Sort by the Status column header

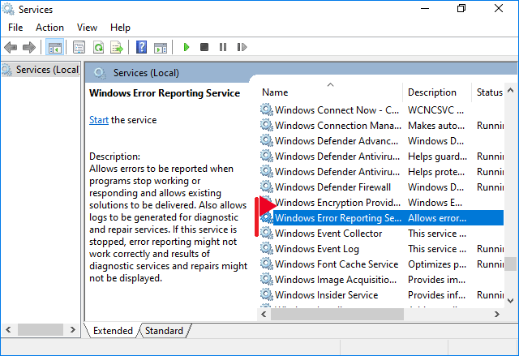point(488,92)
